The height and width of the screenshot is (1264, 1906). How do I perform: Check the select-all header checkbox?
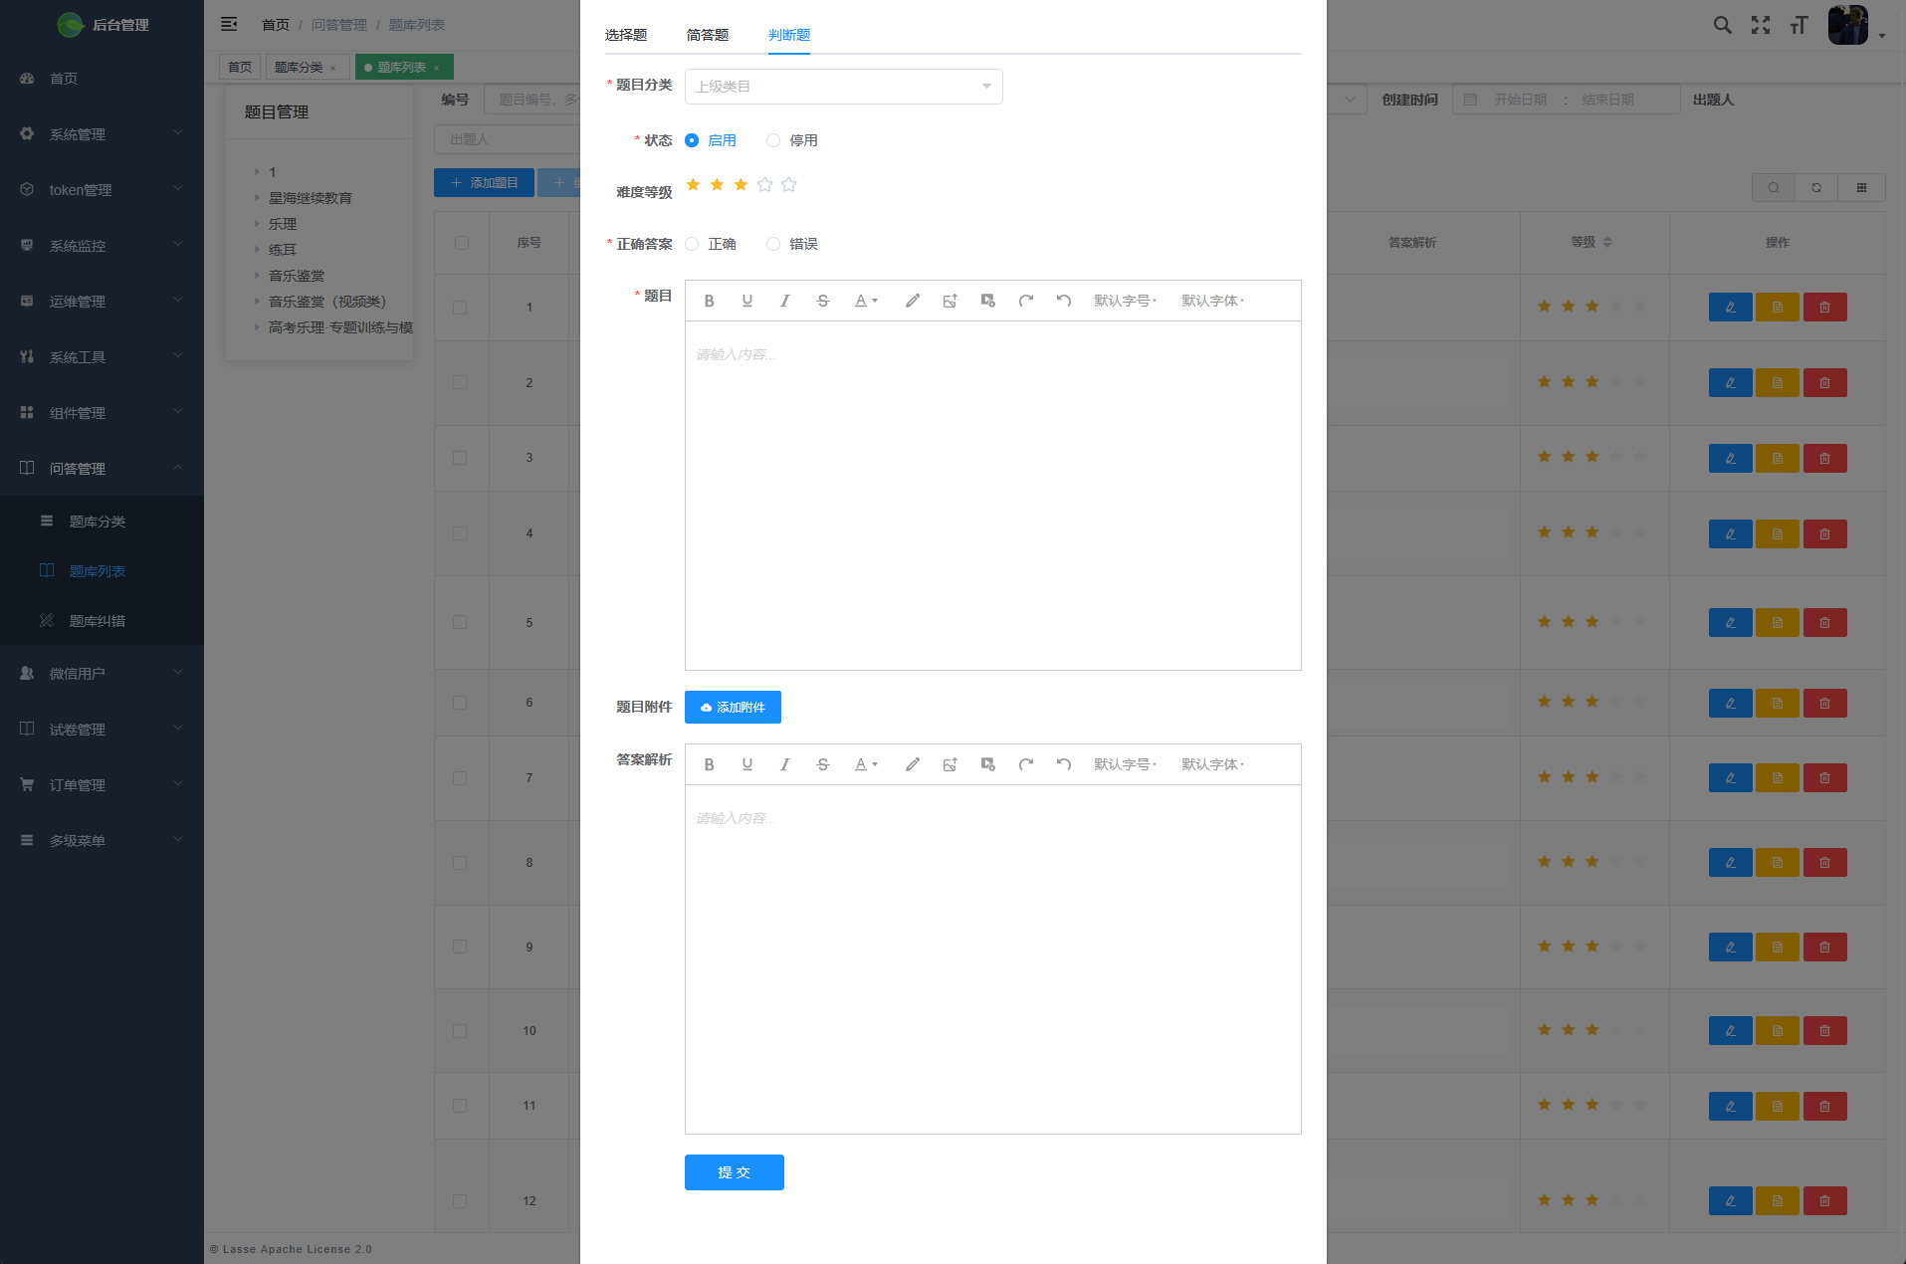(461, 243)
